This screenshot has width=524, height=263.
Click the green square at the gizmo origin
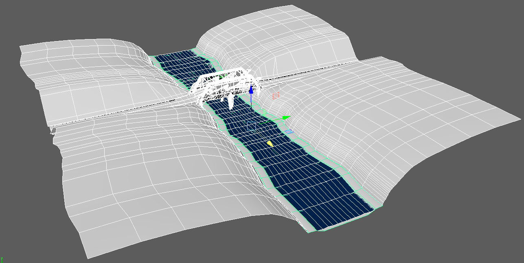tap(264, 112)
